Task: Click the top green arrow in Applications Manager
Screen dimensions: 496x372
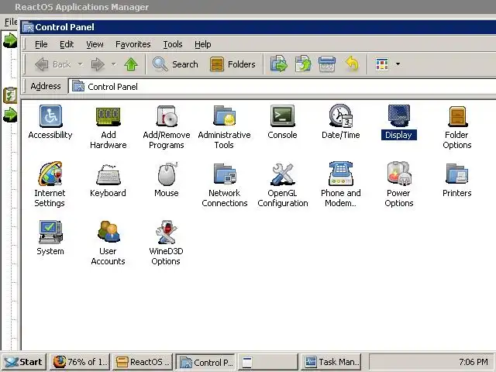Action: [x=10, y=40]
